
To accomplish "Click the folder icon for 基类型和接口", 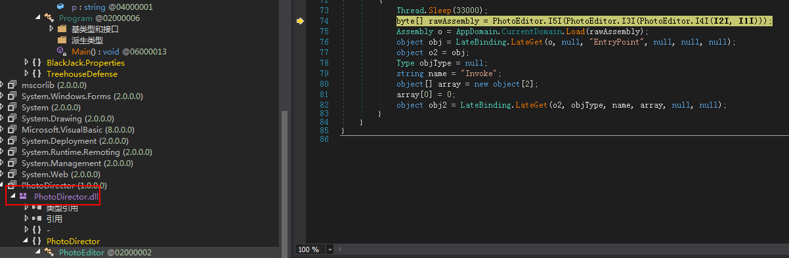I will [62, 29].
